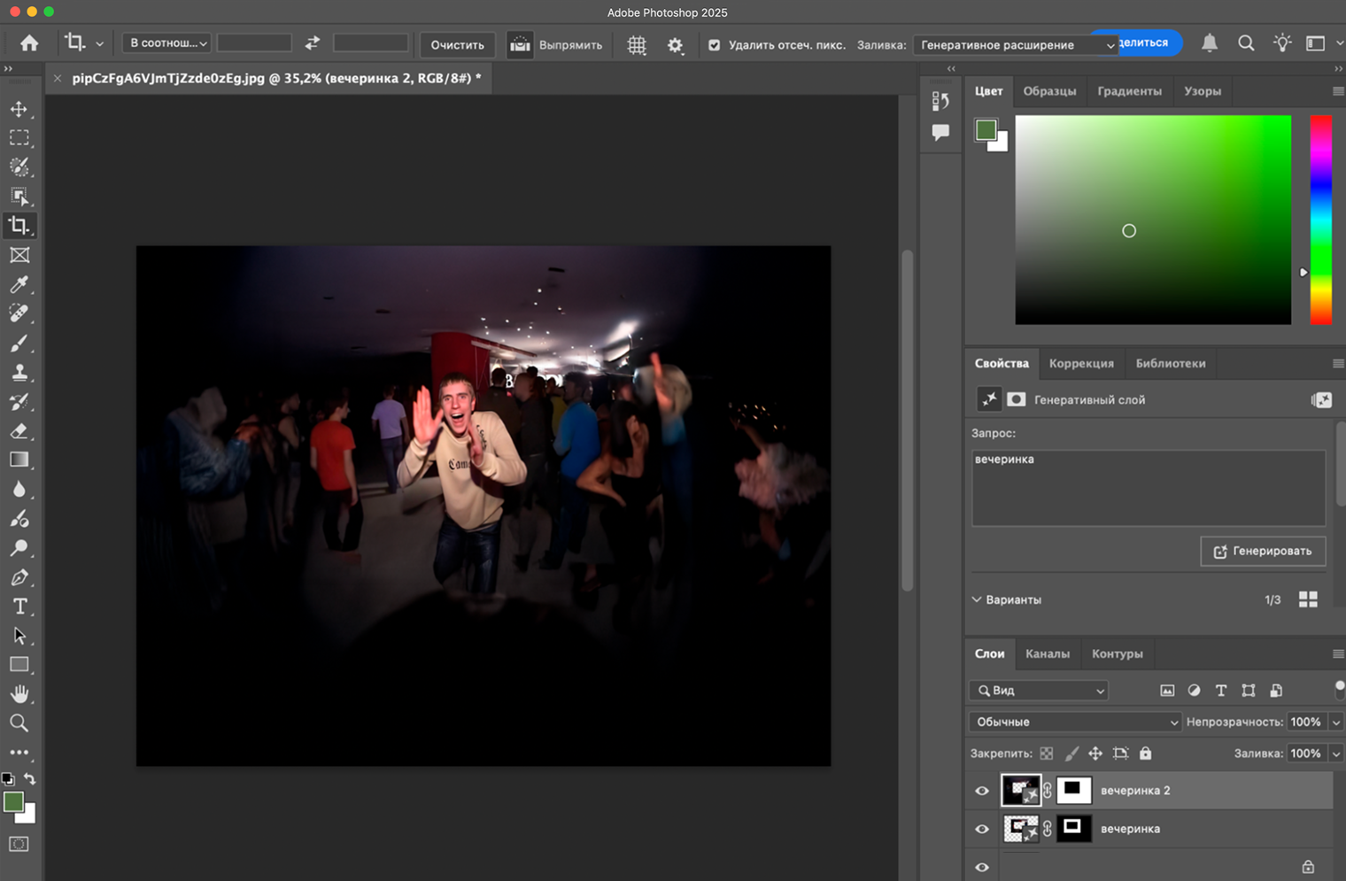Open the 'Непрозрачность' opacity dropdown arrow

click(x=1335, y=723)
